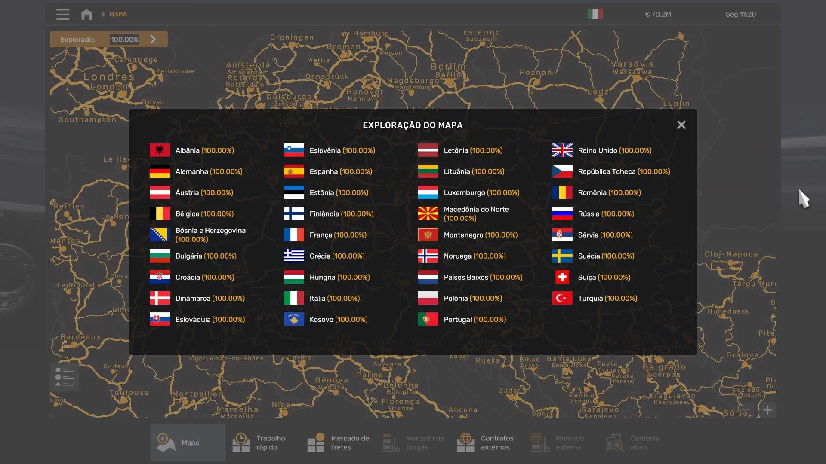826x464 pixels.
Task: Select Reino Unido exploration entry
Action: point(614,150)
